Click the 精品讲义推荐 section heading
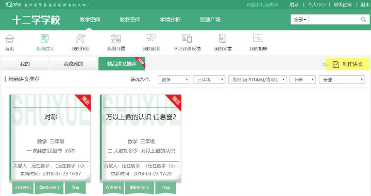 [24, 79]
